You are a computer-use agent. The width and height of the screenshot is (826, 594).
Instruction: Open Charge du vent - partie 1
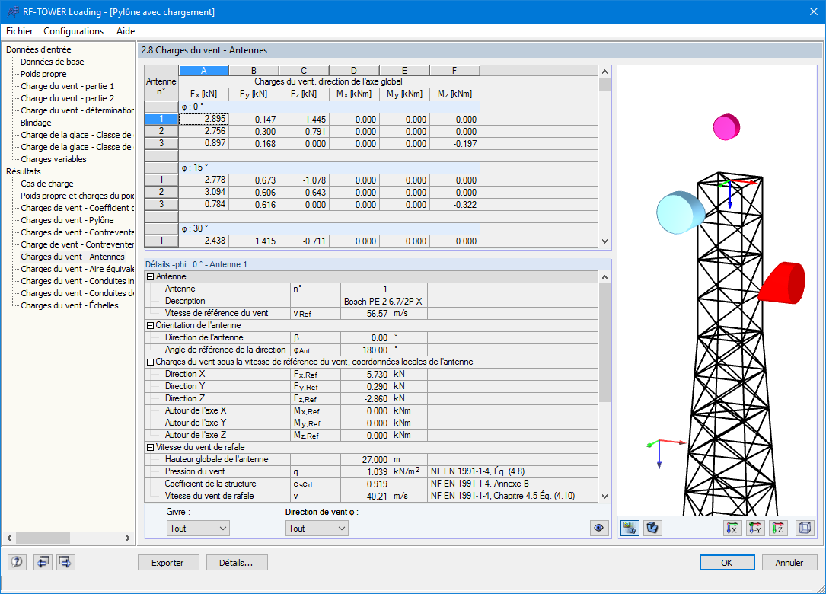[68, 86]
